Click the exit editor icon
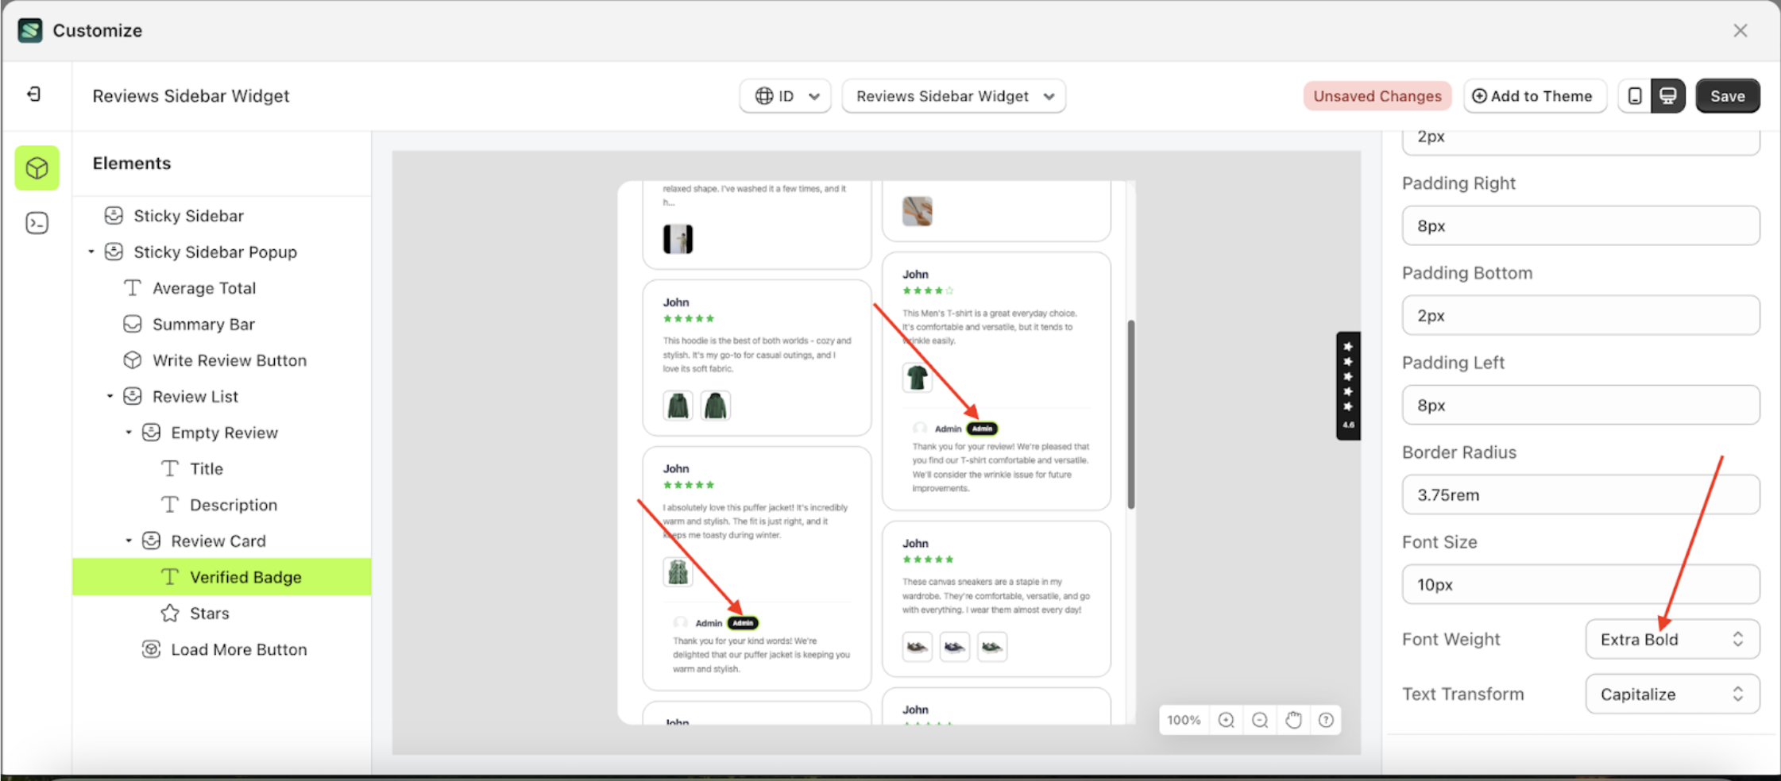 [x=33, y=94]
